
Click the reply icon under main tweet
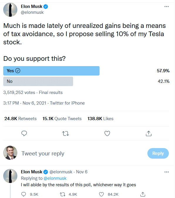click(24, 133)
